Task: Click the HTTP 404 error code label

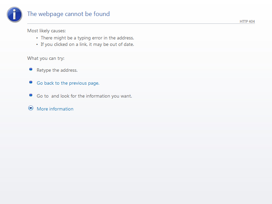Action: 247,21
